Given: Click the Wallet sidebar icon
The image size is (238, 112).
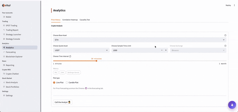Looking at the screenshot, I should [x=4, y=17].
